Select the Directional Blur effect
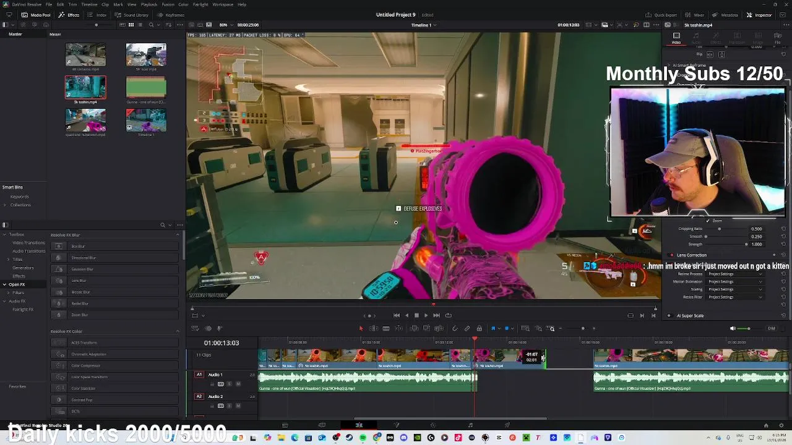 pos(114,258)
